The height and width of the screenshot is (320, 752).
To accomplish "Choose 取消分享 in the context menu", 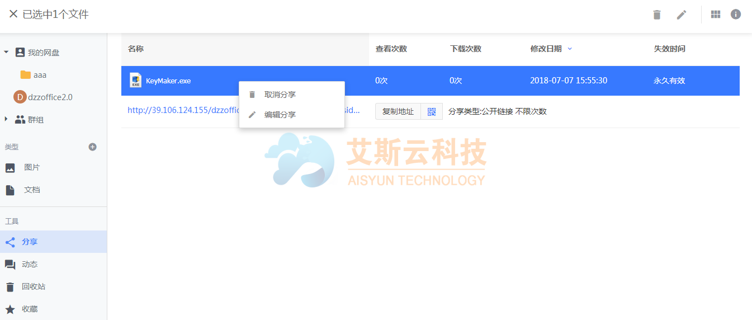I will coord(292,95).
